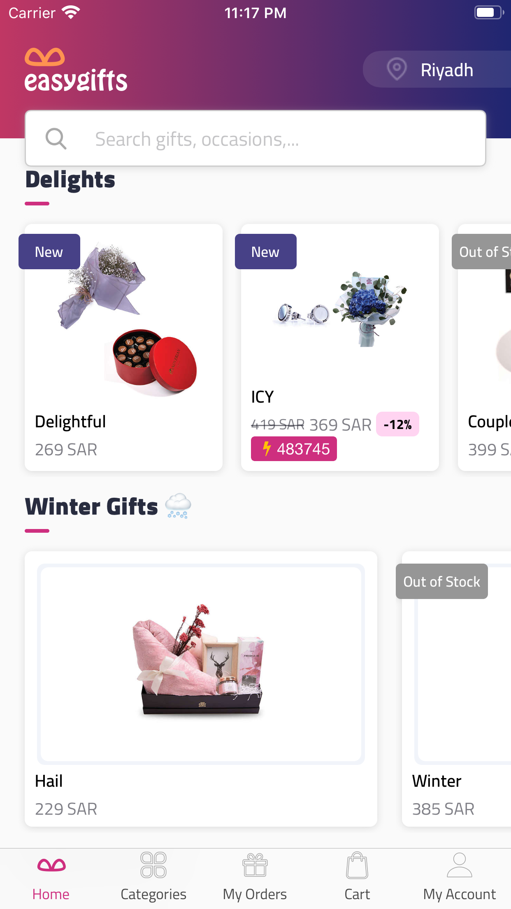Tap the flash code badge 483745

(294, 449)
